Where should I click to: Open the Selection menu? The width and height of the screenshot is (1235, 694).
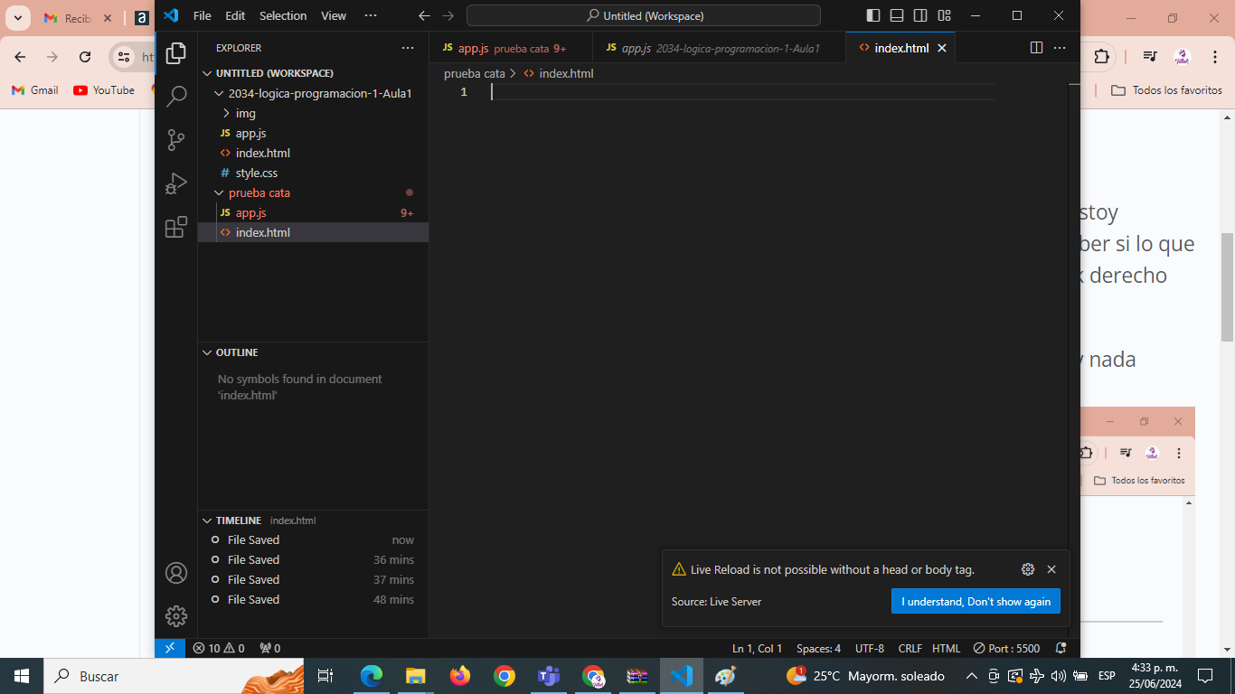pos(283,15)
